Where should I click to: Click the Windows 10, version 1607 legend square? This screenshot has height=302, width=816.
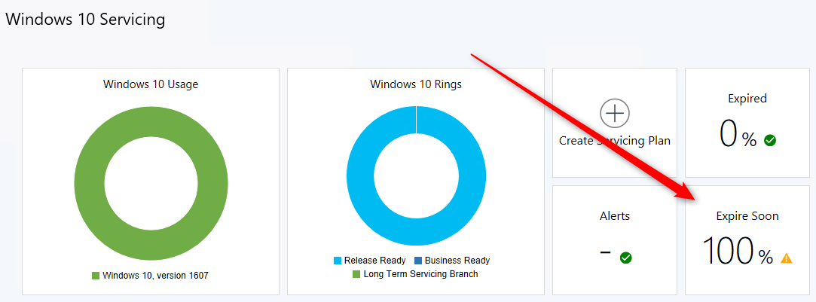pos(96,276)
